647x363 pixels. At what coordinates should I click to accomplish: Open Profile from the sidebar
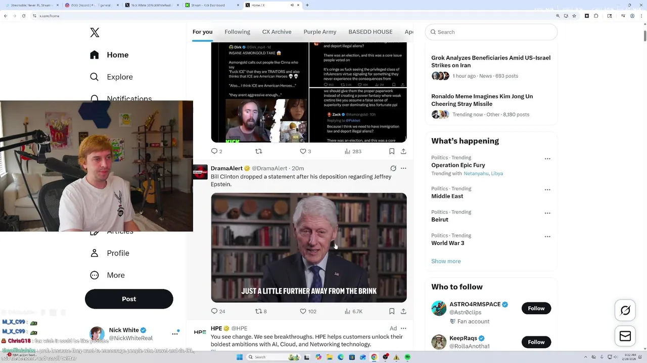pyautogui.click(x=109, y=253)
